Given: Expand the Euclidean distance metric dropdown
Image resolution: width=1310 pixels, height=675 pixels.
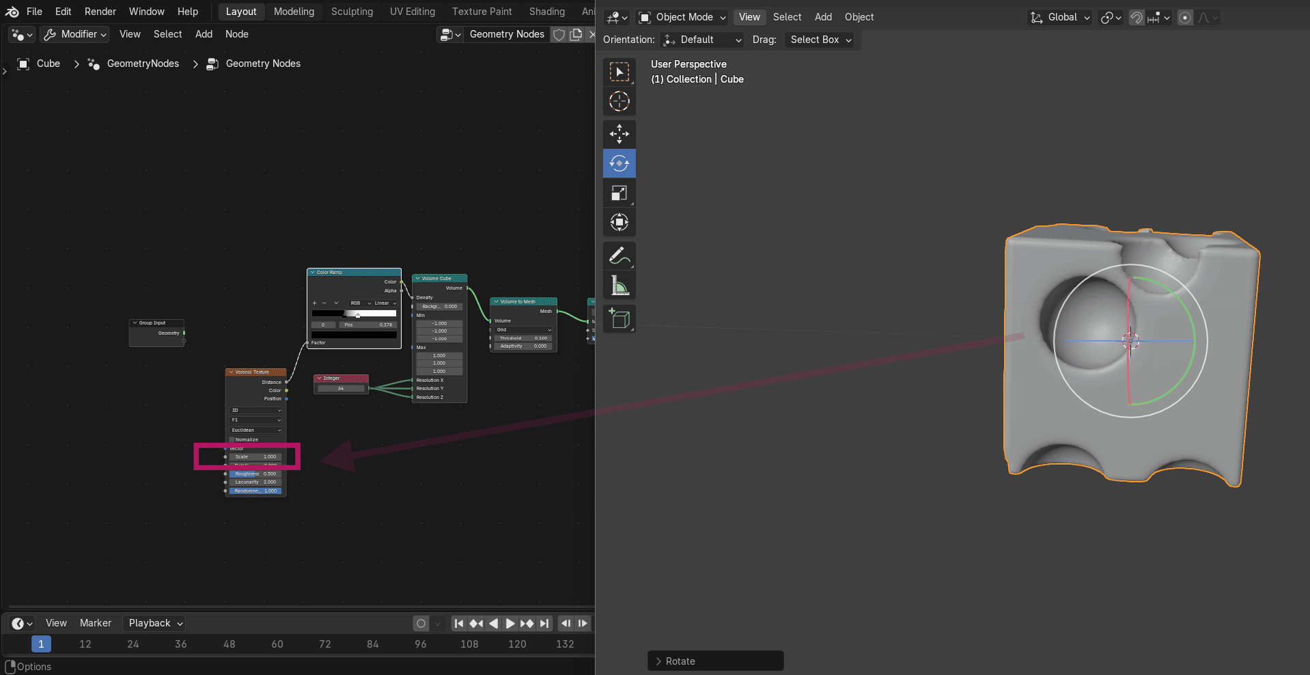Looking at the screenshot, I should [x=255, y=430].
